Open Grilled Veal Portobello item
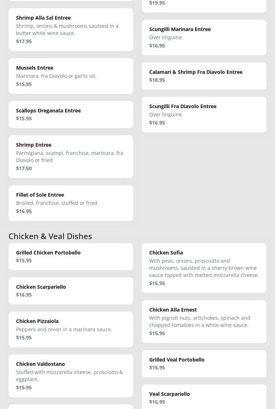 (204, 363)
